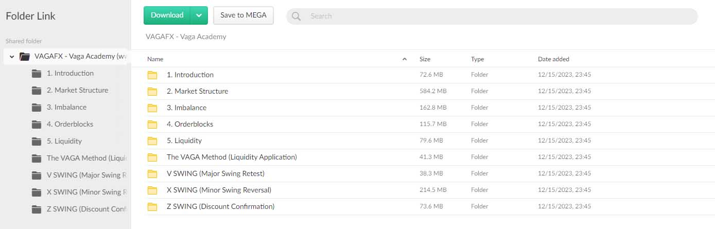
Task: Select 5. Liquidity in the sidebar tree
Action: [64, 141]
